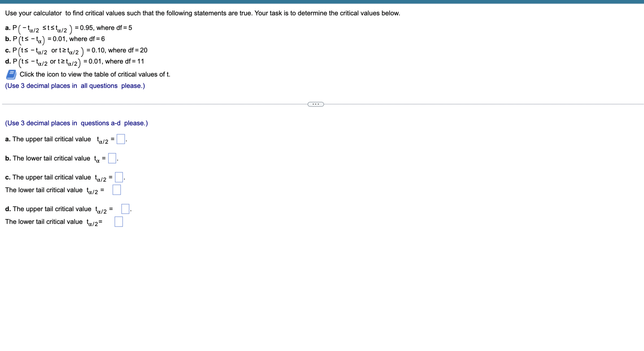Click the 'd. The upper tail critical value' label

point(48,209)
